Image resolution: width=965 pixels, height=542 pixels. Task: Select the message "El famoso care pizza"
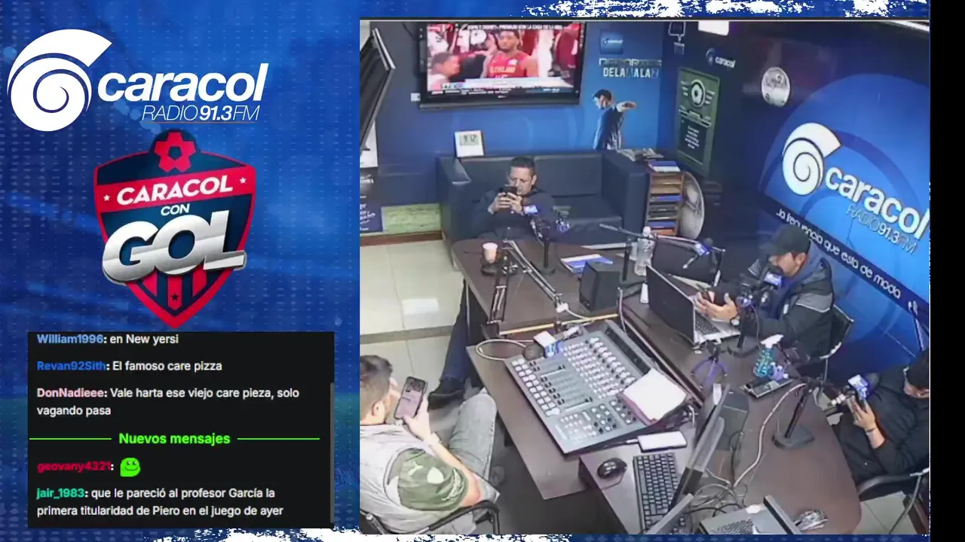167,366
